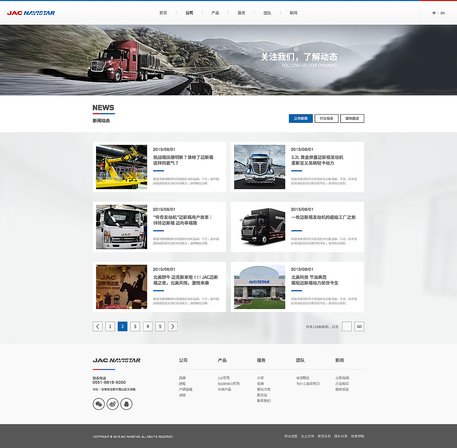Click the 公司 footer column heading
Screen dimensions: 457x448
click(x=183, y=361)
